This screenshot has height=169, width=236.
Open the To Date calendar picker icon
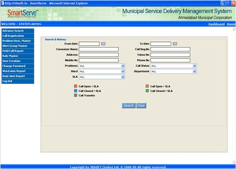pos(175,44)
